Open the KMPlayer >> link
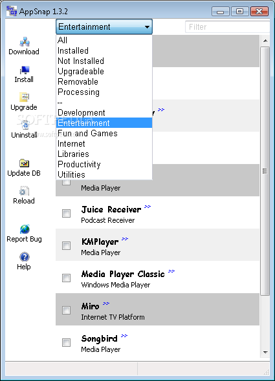This screenshot has width=275, height=381. point(125,239)
